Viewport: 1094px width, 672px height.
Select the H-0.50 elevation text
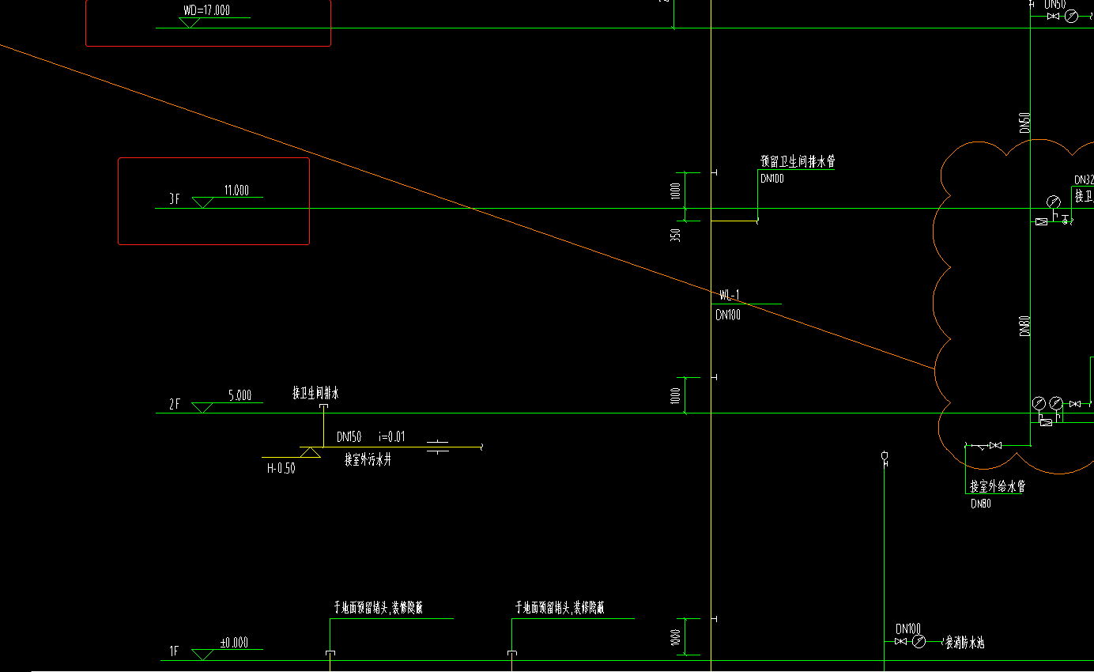[x=281, y=469]
